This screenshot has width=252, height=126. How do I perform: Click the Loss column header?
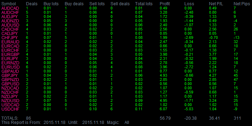pos(189,4)
